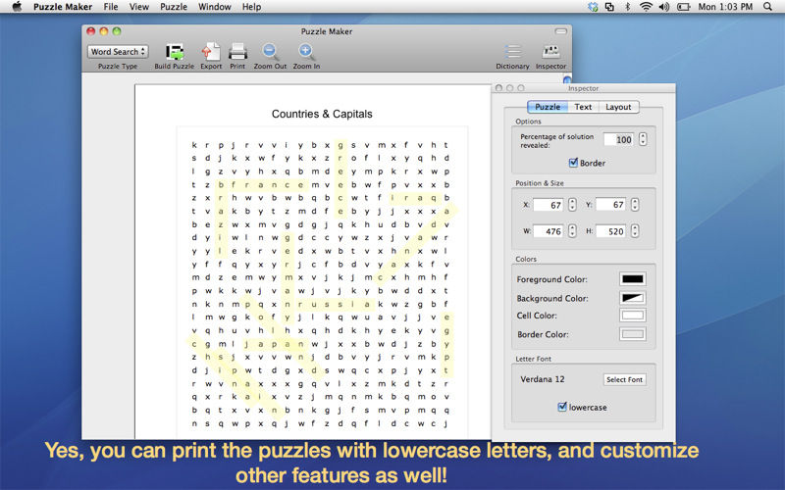Switch to the Layout tab in Inspector

click(x=618, y=107)
